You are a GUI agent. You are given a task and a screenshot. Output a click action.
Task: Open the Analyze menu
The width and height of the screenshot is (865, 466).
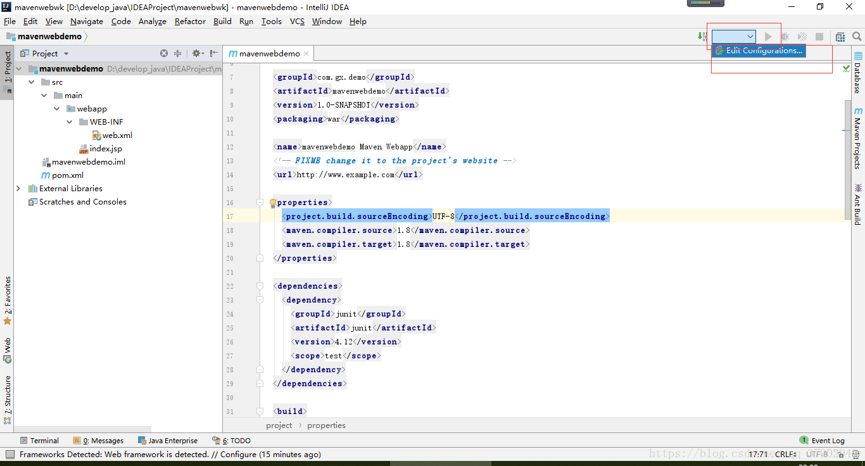point(152,21)
